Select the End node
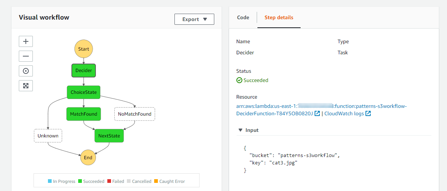The height and width of the screenshot is (191, 447). (88, 157)
